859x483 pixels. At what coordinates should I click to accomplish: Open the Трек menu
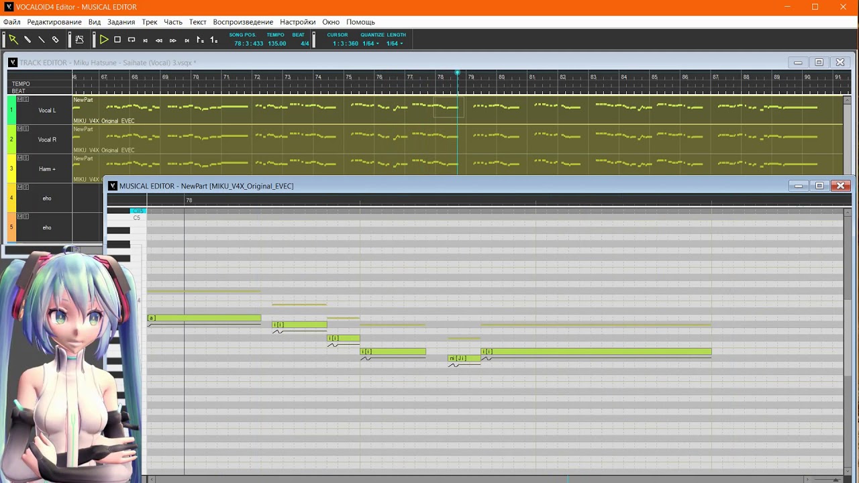point(150,22)
